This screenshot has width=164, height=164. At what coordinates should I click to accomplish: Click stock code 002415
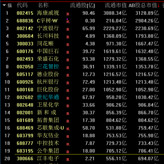[x=25, y=13]
